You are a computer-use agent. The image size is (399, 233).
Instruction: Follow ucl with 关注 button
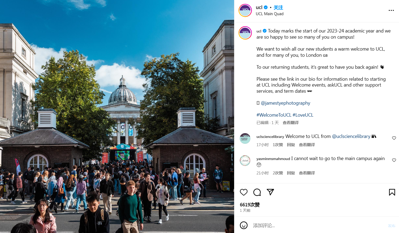(278, 7)
